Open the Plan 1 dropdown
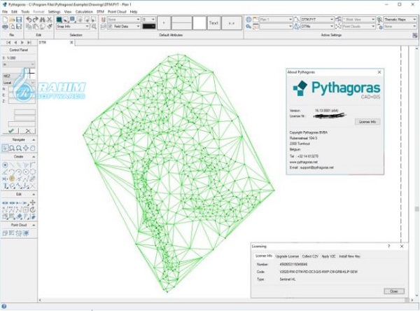Image resolution: width=420 pixels, height=311 pixels. 276,20
